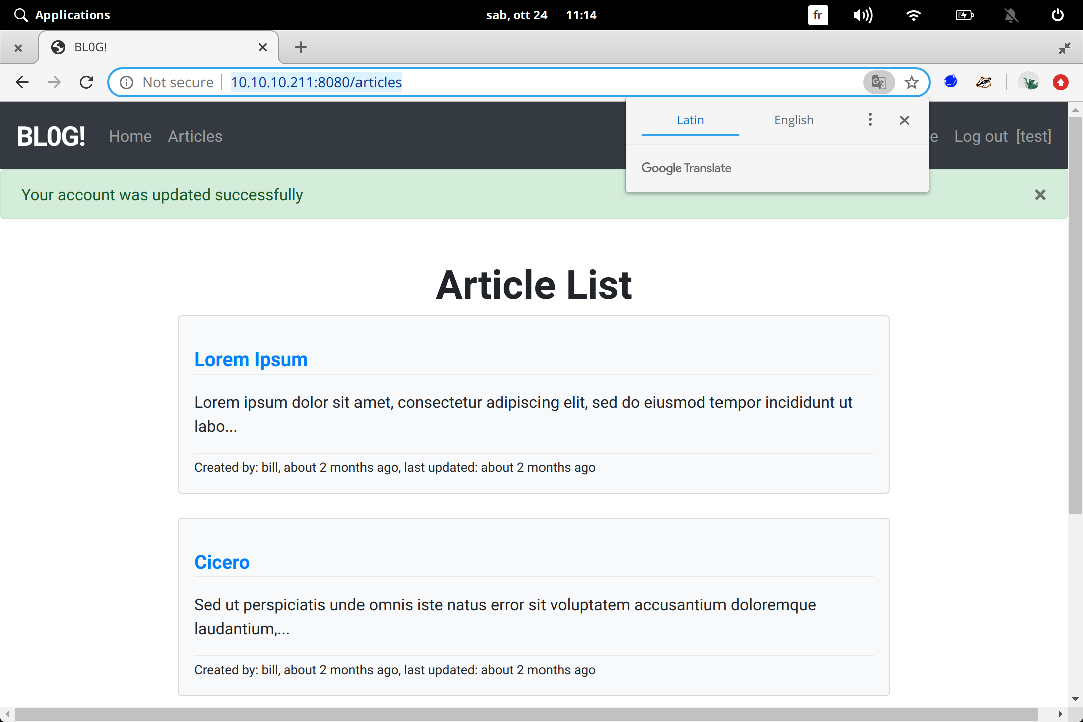Screen dimensions: 1083x722
Task: Click the red circular extension icon
Action: [1060, 82]
